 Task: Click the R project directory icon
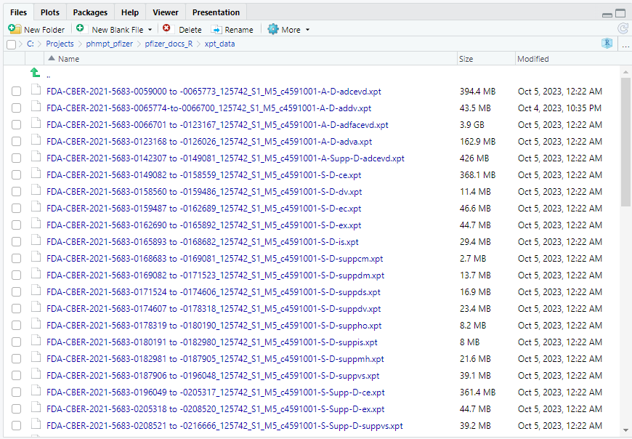(x=607, y=44)
